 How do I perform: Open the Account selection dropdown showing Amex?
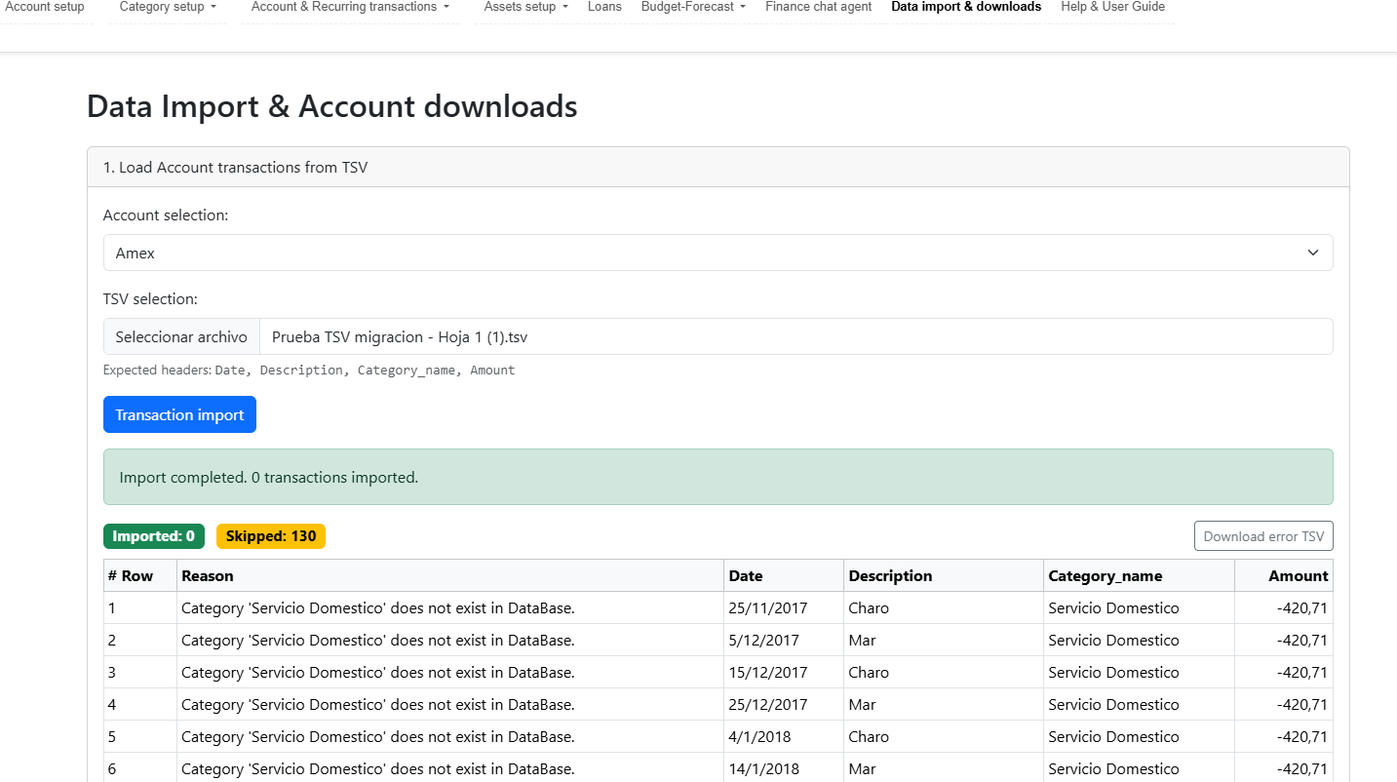coord(718,253)
